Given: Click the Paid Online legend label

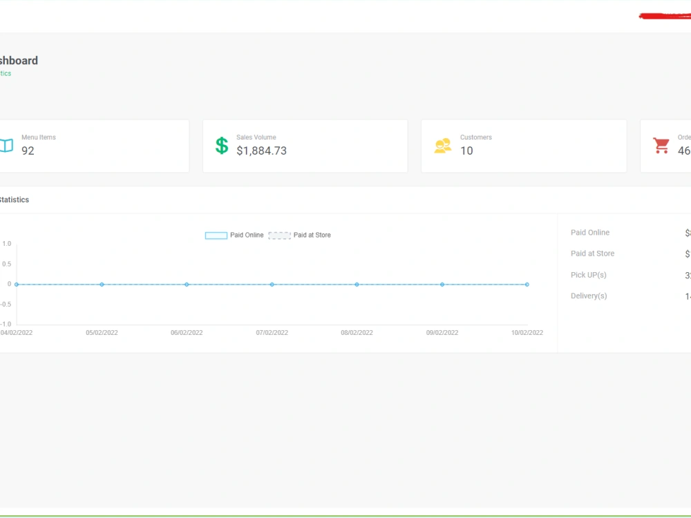Looking at the screenshot, I should coord(247,236).
